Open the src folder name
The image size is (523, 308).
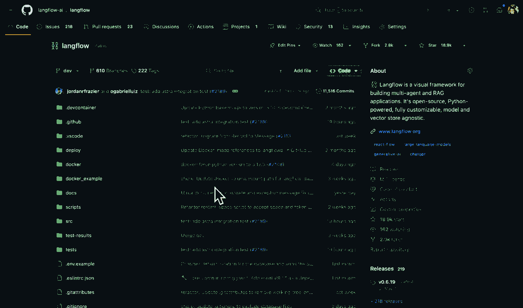(69, 222)
